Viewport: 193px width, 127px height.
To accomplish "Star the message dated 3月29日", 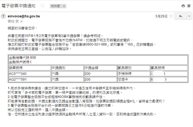I will point(171,16).
